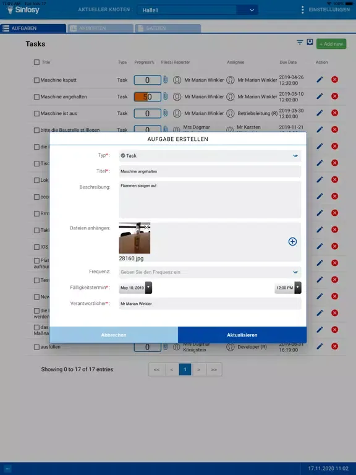356x475 pixels.
Task: Delete bitte die Baustelle stilllegen with red X
Action: 334,130
